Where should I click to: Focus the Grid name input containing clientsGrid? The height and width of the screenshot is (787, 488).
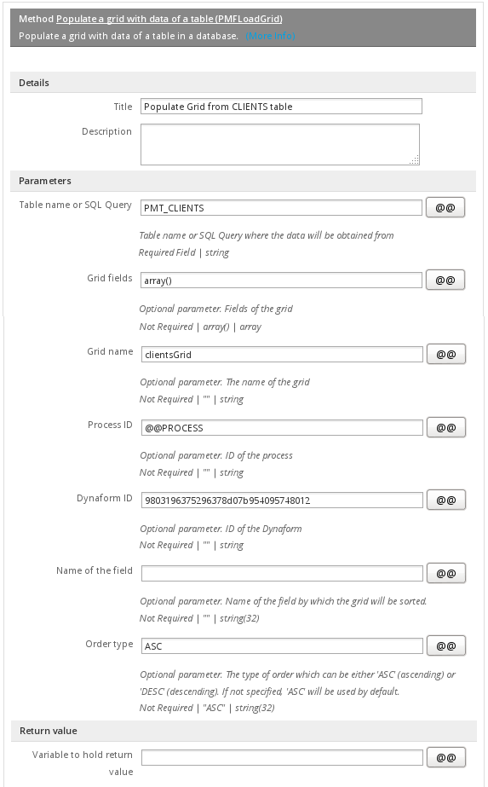(x=283, y=355)
